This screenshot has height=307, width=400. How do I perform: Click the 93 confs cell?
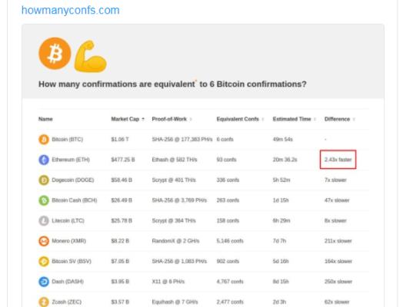[226, 160]
